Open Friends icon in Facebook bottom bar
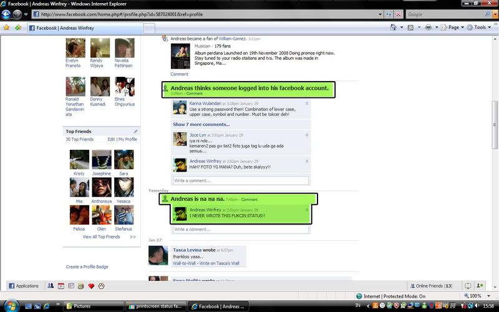The height and width of the screenshot is (312, 499). point(51,286)
